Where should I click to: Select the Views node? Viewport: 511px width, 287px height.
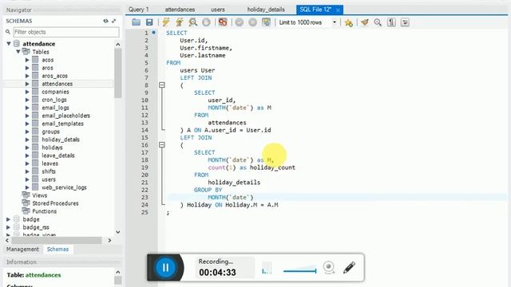pos(39,195)
